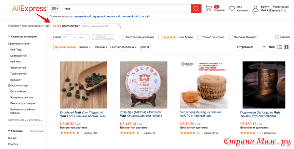Open the wishlist heart icon
Image resolution: width=294 pixels, height=149 pixels.
232,9
